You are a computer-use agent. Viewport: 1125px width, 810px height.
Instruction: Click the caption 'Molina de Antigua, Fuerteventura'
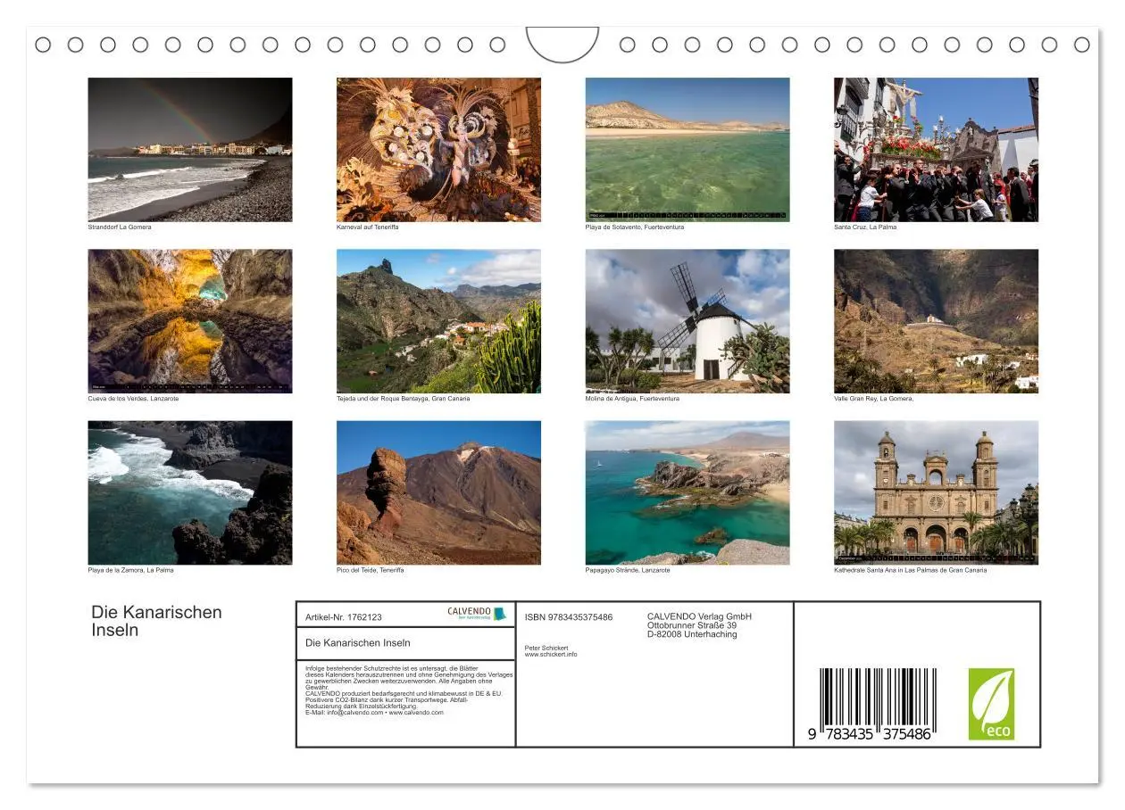pos(632,399)
